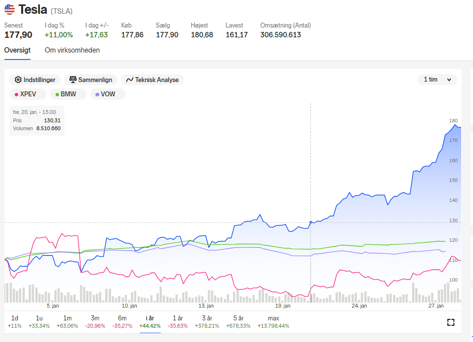Click the tooltip Volumen value 8.510.660
473x342 pixels.
coord(49,128)
